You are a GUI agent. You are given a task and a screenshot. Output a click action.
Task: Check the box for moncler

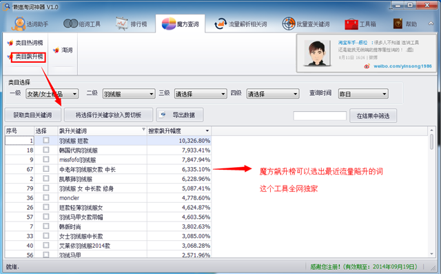click(46, 197)
